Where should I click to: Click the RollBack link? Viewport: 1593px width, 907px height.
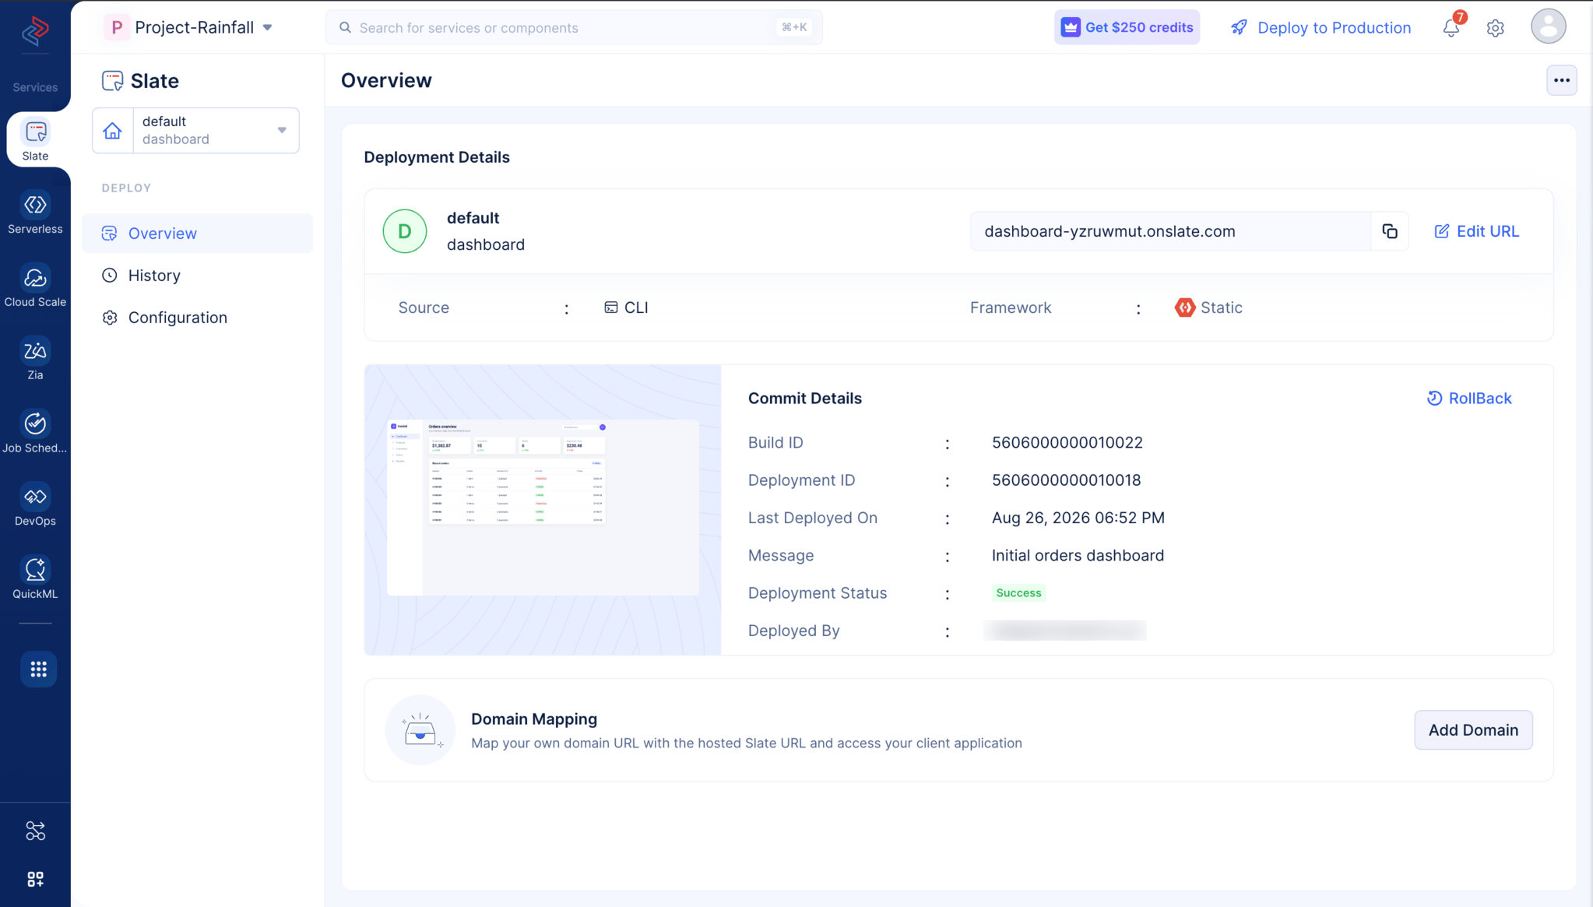[1469, 399]
